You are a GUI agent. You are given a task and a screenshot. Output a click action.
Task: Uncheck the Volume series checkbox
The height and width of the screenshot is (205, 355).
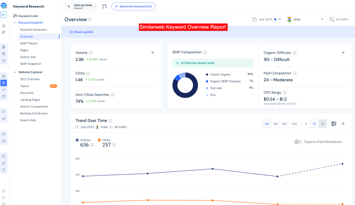pyautogui.click(x=77, y=140)
